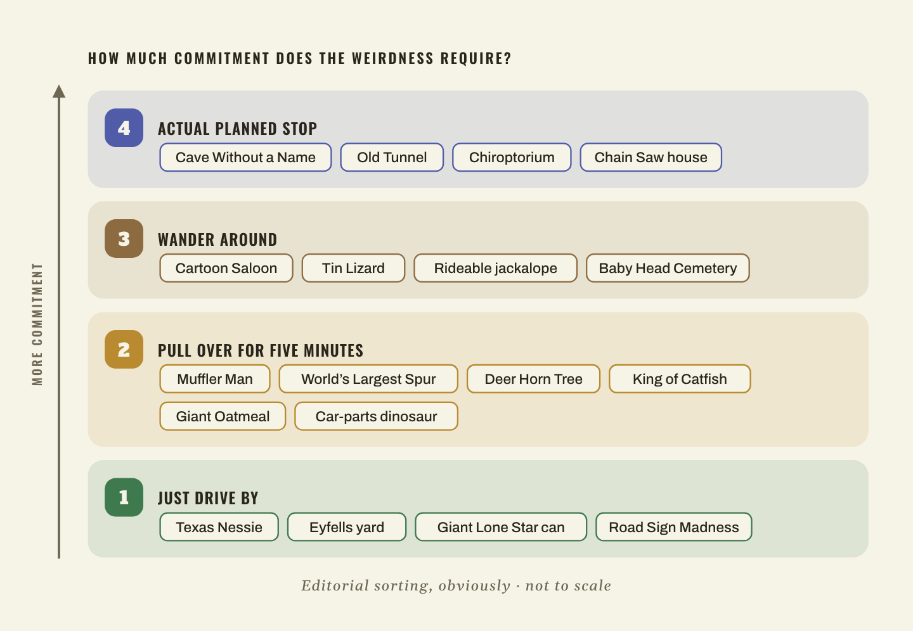Click the green number 1 badge

(x=124, y=497)
